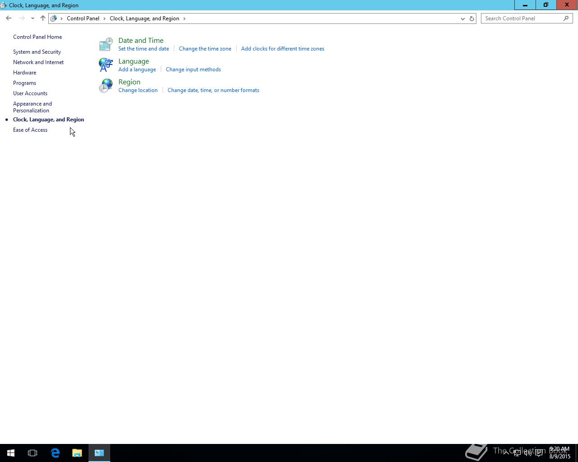Click Add clocks for different time zones

[283, 49]
